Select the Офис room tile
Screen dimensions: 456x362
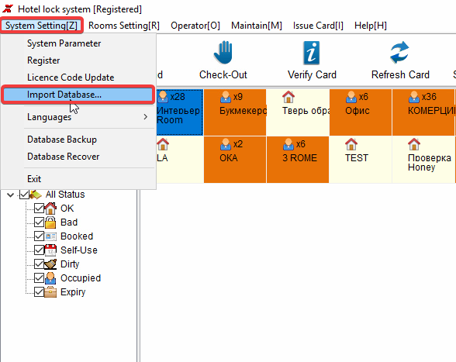[361, 112]
